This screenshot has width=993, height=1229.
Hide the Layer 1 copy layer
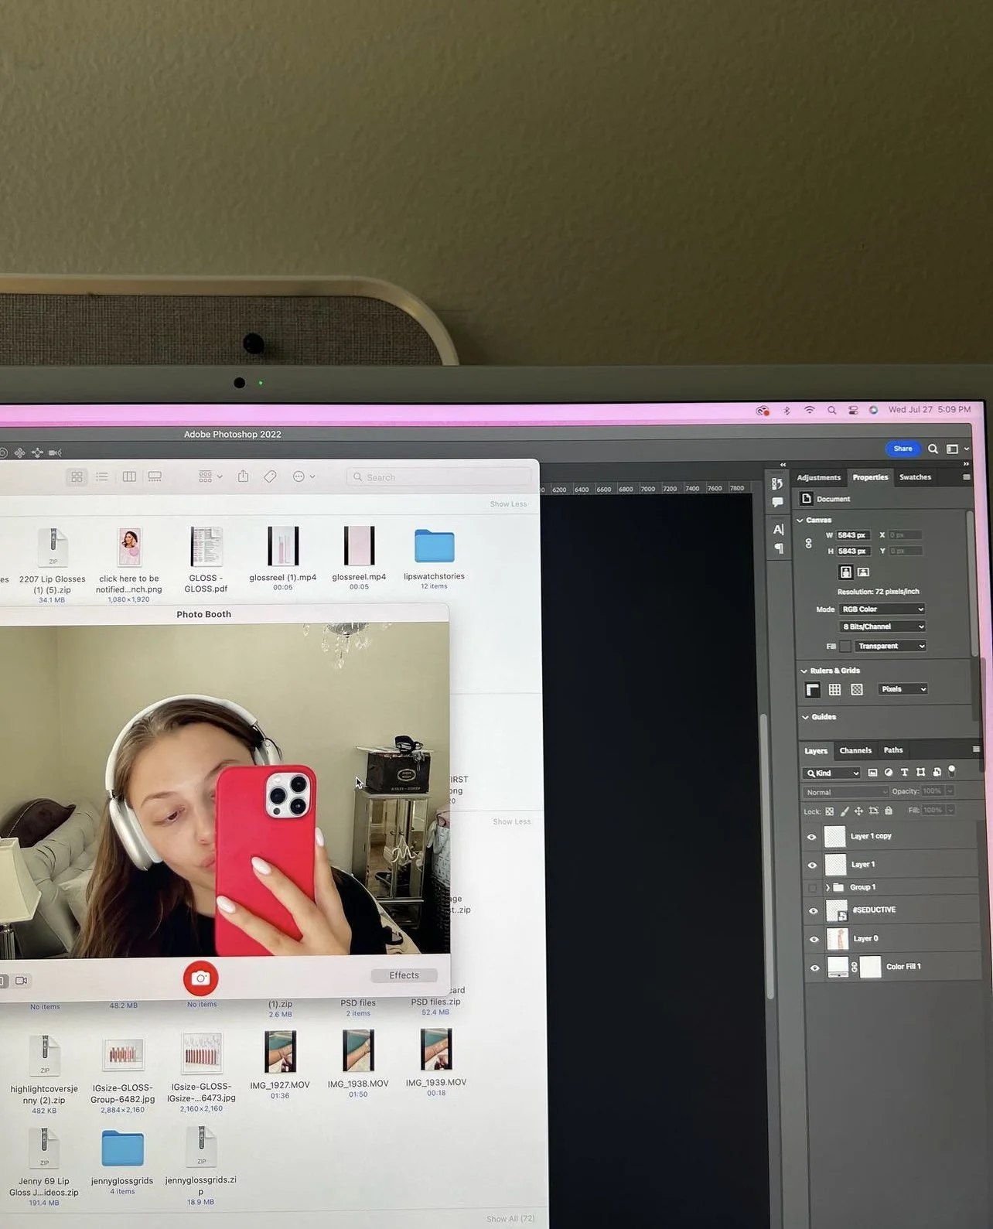pos(812,837)
